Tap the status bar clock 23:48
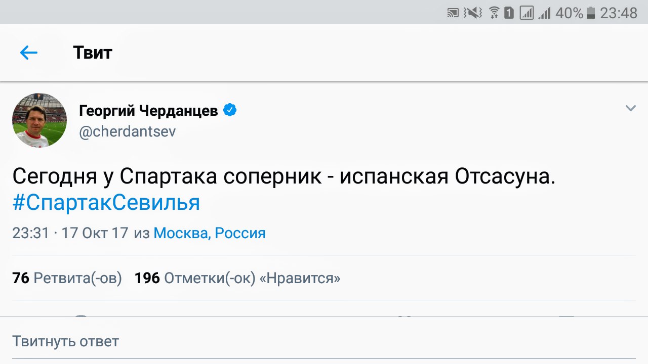648x364 pixels. point(619,13)
